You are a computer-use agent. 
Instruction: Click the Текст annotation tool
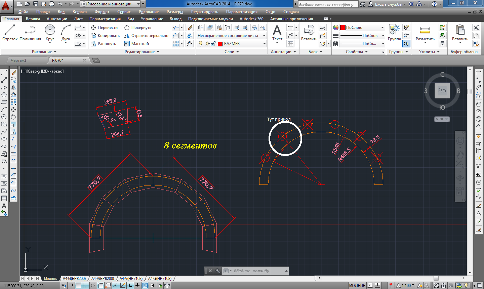coord(277,33)
